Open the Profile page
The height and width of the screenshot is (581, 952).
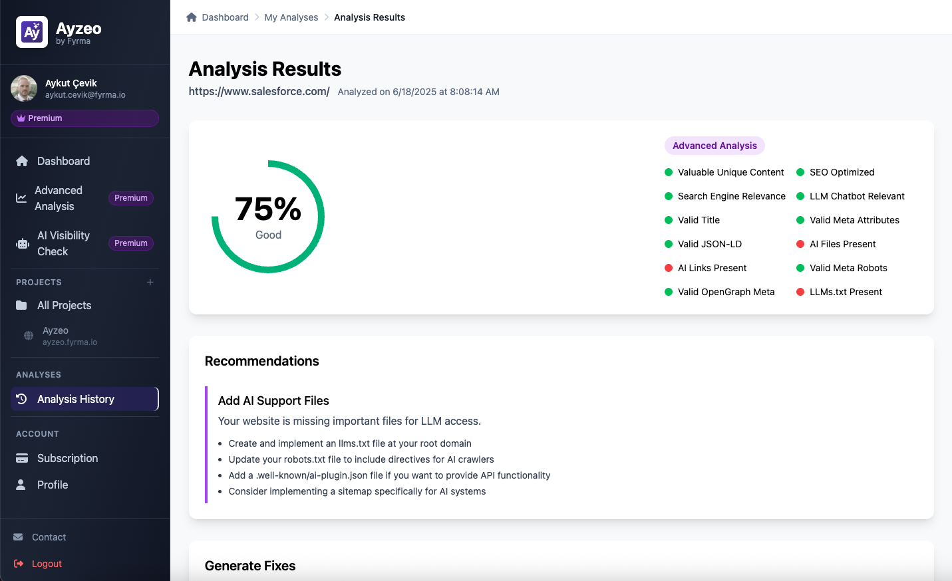tap(53, 485)
